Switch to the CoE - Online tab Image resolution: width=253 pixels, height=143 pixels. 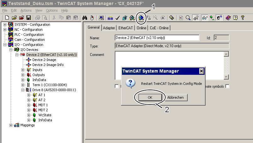point(159,28)
